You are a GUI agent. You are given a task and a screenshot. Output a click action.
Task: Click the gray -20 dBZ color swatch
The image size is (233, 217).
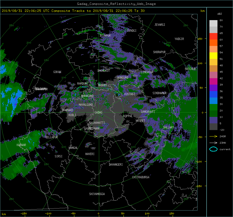(213, 127)
